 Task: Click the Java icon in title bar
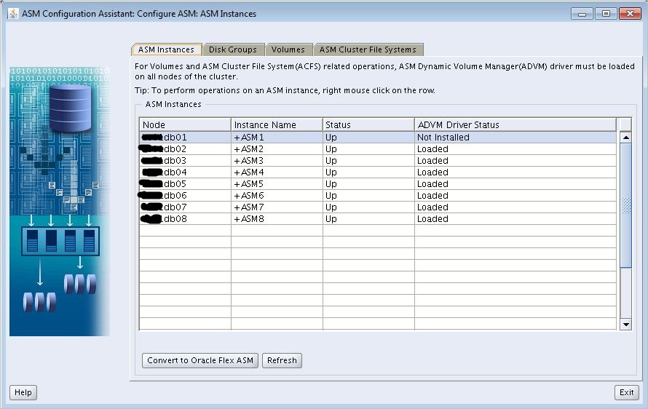click(x=13, y=14)
